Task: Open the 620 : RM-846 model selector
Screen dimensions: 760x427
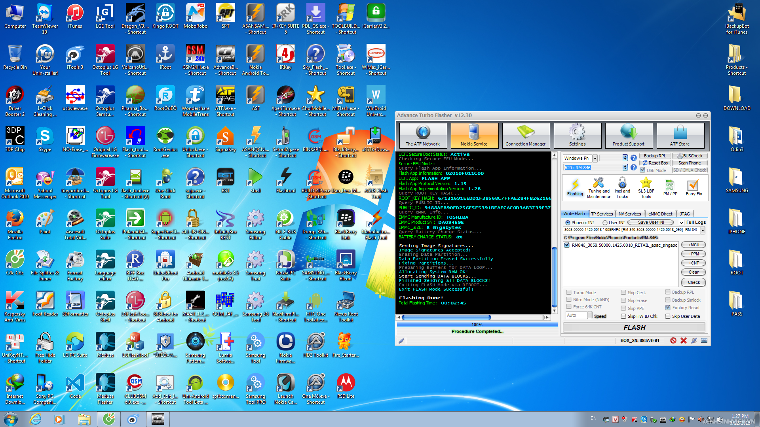Action: click(625, 167)
